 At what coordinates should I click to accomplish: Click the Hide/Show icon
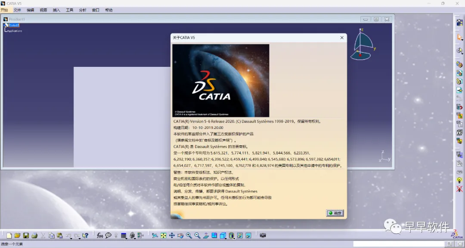pos(240,235)
